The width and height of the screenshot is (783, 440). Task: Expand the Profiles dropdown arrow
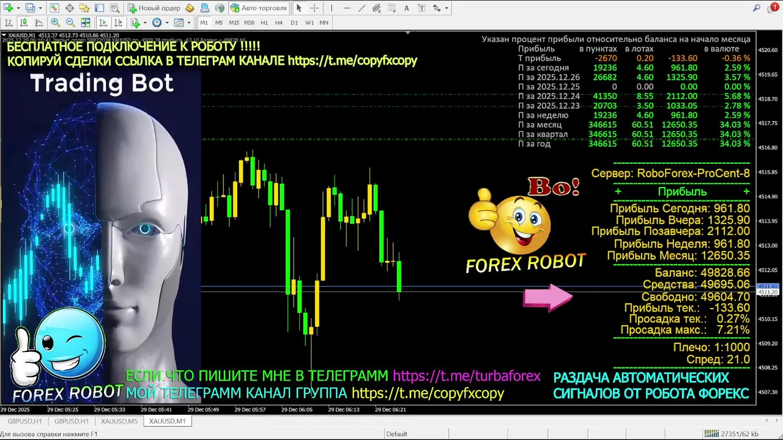pyautogui.click(x=40, y=8)
